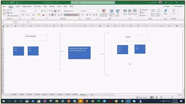Click the Clear eraser button
The height and width of the screenshot is (104, 186).
click(143, 15)
